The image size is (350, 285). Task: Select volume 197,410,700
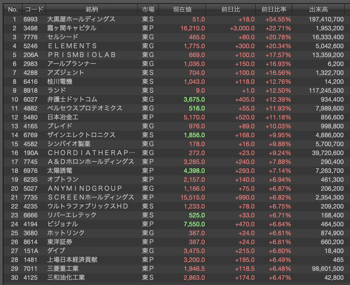[326, 19]
